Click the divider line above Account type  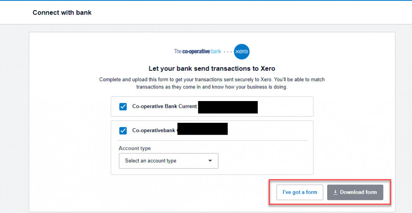[x=213, y=140]
